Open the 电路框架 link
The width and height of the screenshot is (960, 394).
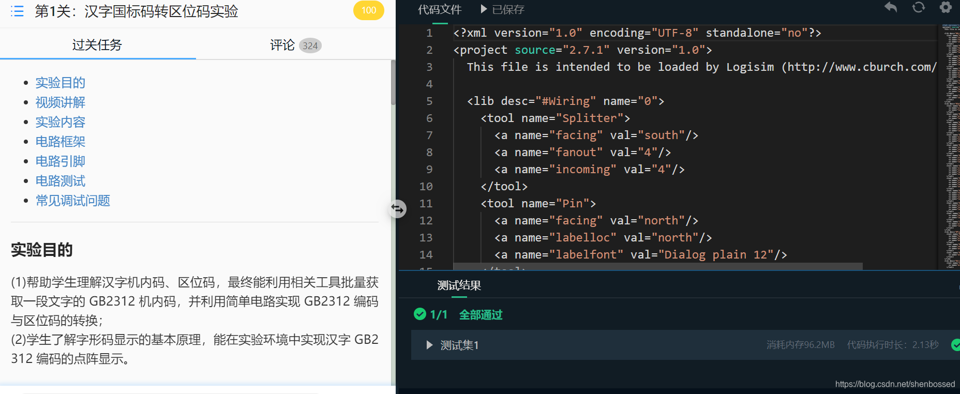point(61,142)
